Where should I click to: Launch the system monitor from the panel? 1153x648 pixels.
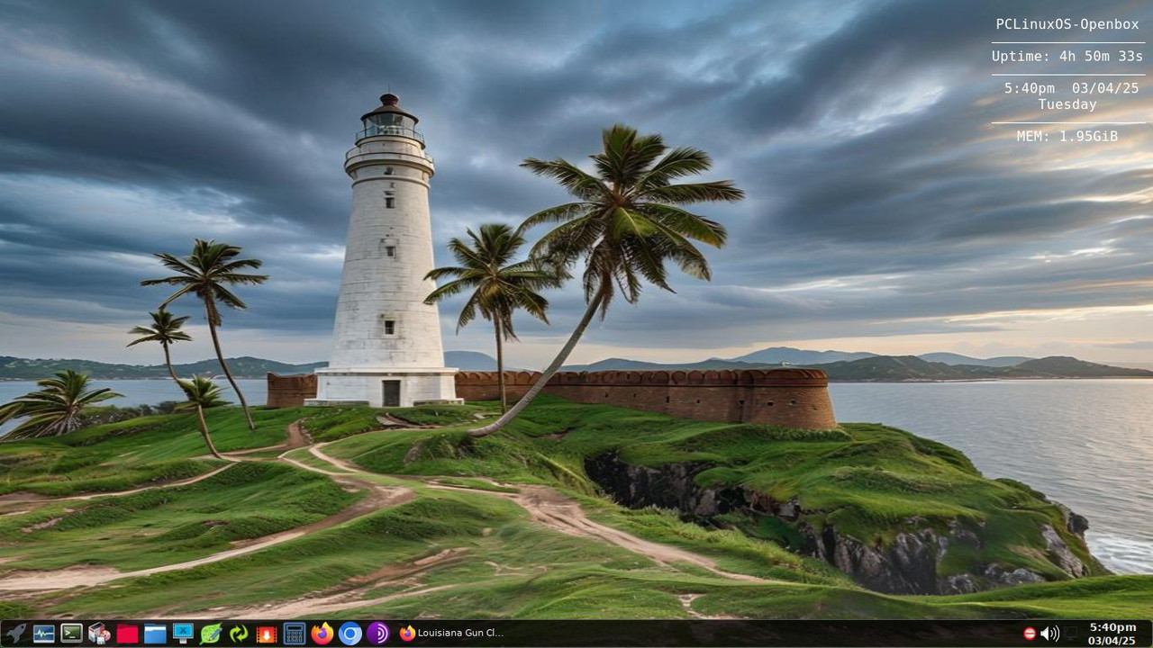click(43, 634)
